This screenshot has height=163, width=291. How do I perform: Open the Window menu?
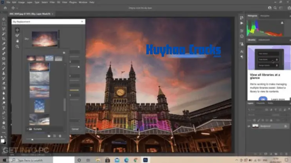coord(83,2)
